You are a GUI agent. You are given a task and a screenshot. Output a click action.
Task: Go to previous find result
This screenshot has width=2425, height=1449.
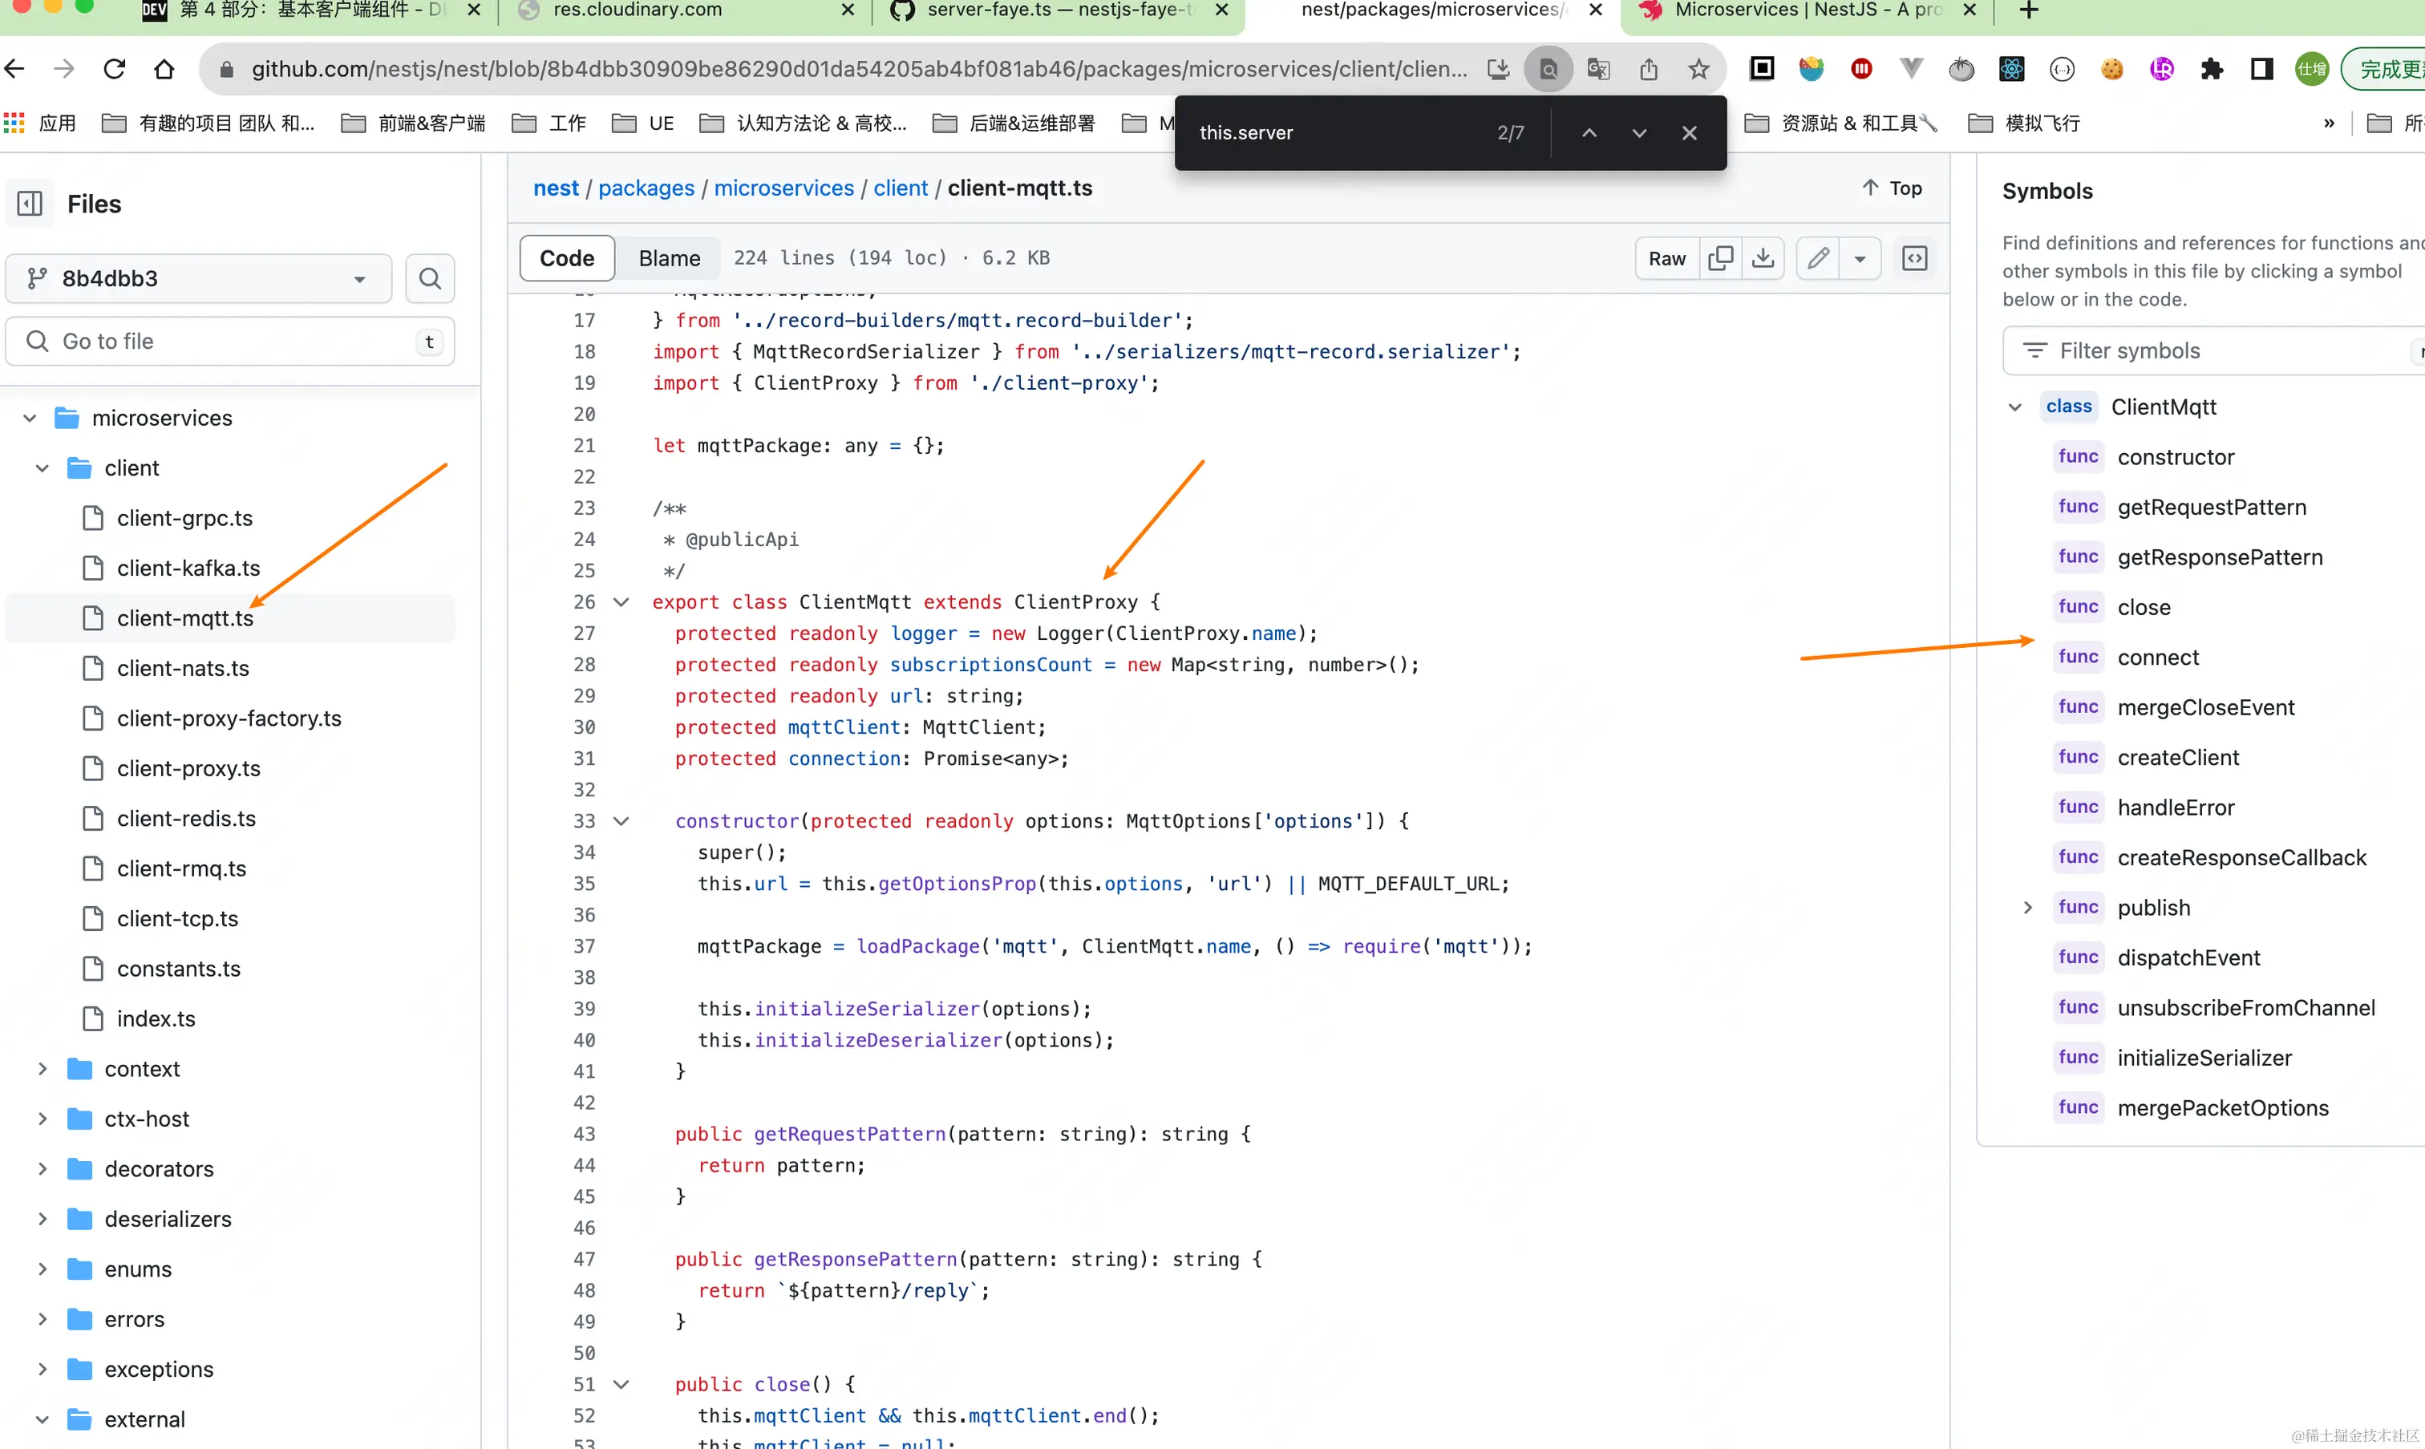(x=1589, y=133)
